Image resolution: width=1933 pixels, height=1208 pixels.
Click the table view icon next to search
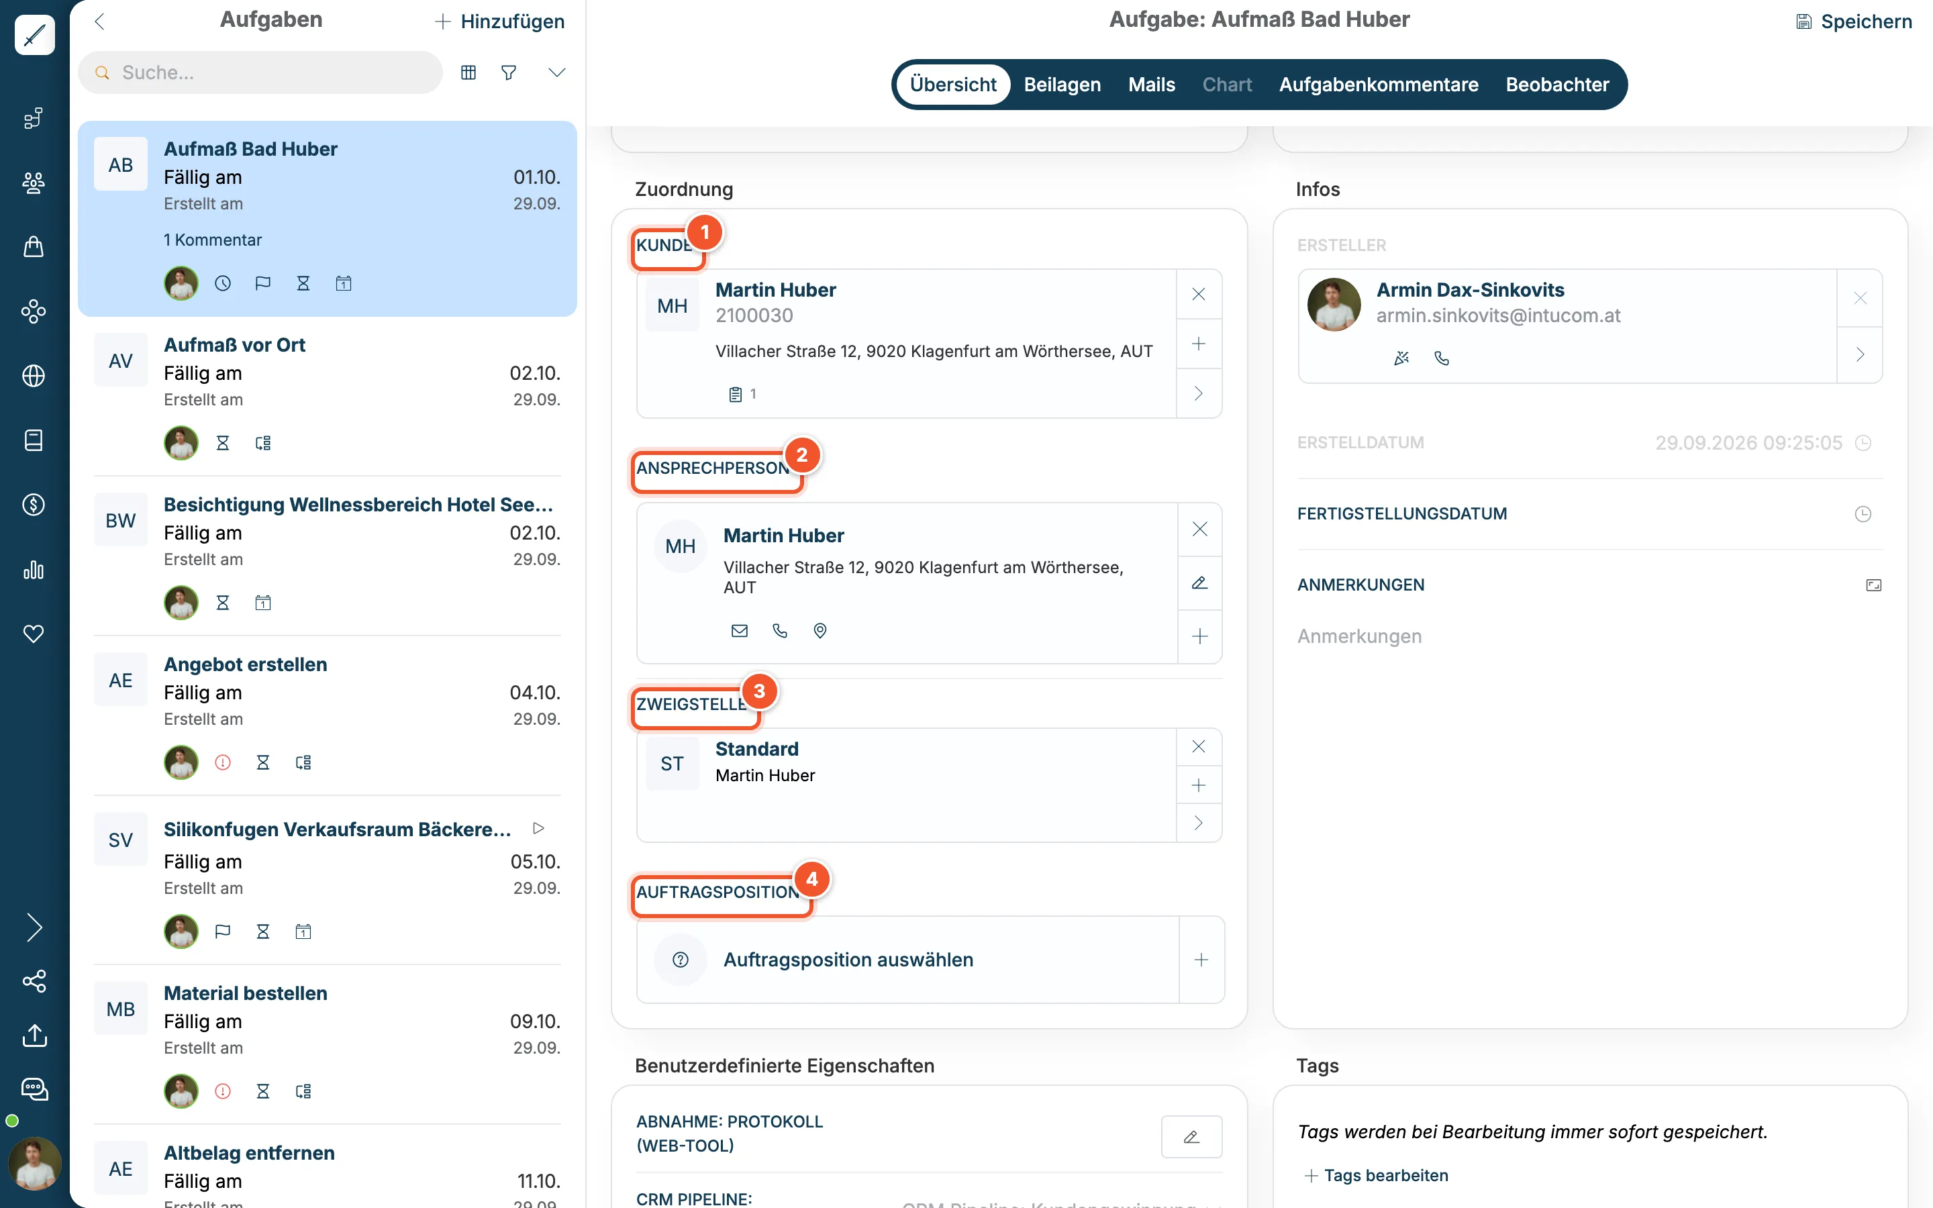(x=469, y=72)
